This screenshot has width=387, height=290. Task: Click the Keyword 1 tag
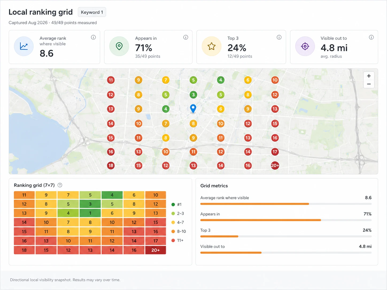92,12
